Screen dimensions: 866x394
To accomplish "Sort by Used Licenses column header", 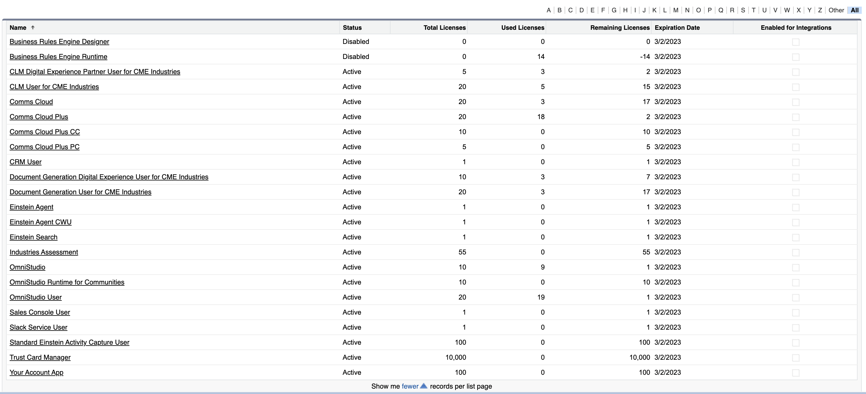I will [522, 28].
